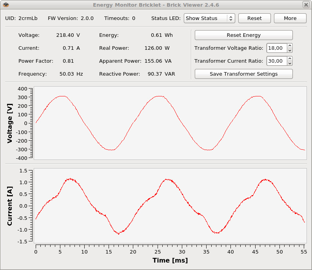This screenshot has height=270, width=312.
Task: Decrease Transformer Voltage Ratio with down arrow
Action: point(290,51)
